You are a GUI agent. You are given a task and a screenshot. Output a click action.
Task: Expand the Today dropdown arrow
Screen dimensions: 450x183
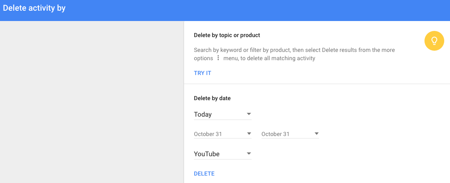249,114
